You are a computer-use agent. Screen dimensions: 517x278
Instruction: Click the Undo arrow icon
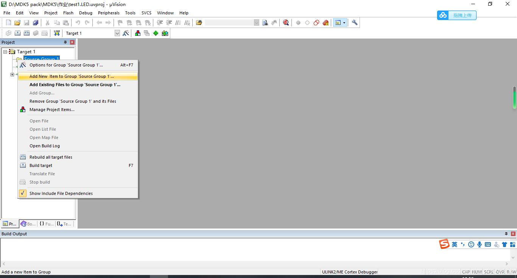tap(78, 23)
